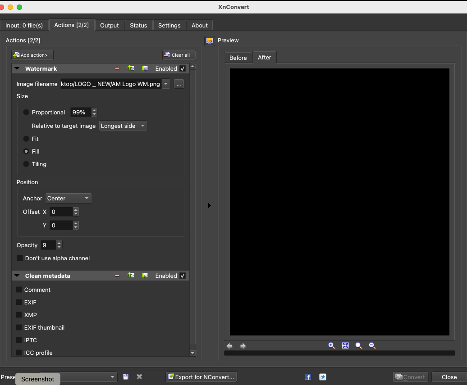The width and height of the screenshot is (467, 385).
Task: Click the fit-to-window preview icon
Action: pos(345,346)
